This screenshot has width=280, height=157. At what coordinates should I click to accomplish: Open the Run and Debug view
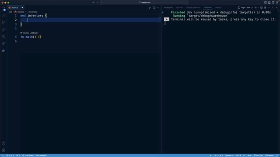pos(3,30)
